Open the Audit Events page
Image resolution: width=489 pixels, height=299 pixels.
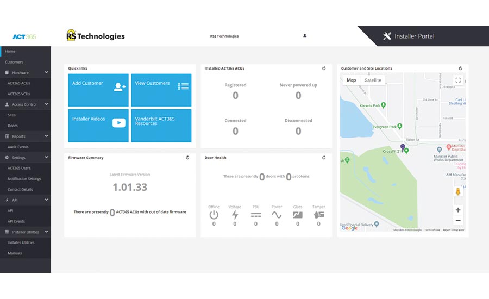point(18,147)
